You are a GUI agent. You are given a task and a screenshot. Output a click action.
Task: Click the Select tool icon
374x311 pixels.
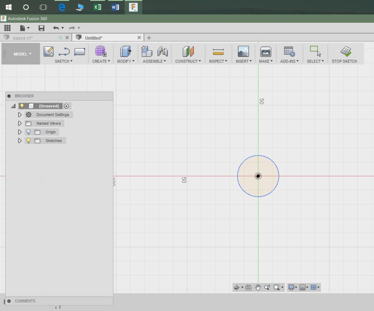[x=315, y=51]
